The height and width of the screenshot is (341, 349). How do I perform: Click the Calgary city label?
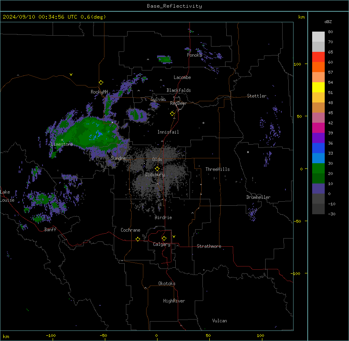162,244
